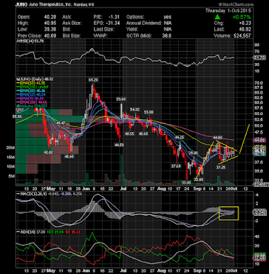
Task: Click the green up-arrow change indicator
Action: click(x=217, y=17)
